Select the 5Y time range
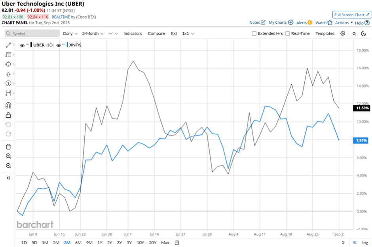372x247 pixels. [x=129, y=243]
